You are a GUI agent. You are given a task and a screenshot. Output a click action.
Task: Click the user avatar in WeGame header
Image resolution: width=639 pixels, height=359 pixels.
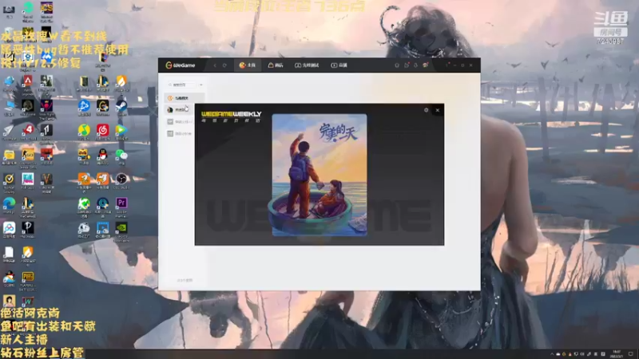click(x=426, y=65)
